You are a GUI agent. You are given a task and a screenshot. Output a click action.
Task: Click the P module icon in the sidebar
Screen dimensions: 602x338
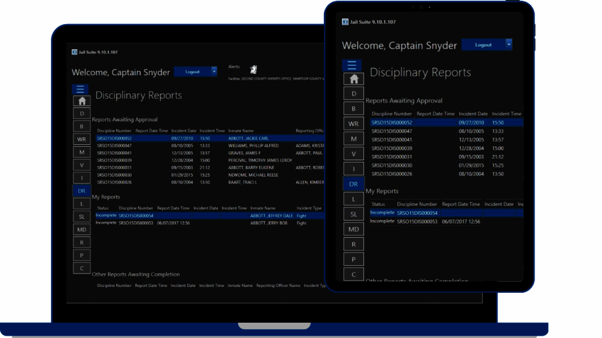click(81, 255)
